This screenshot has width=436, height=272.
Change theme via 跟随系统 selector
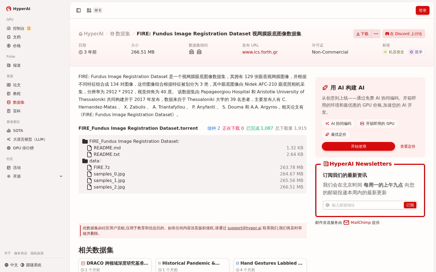pos(31,265)
